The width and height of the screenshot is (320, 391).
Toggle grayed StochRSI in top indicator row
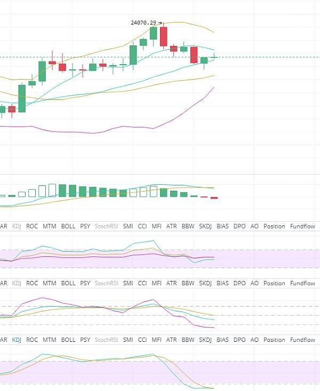[x=107, y=226]
